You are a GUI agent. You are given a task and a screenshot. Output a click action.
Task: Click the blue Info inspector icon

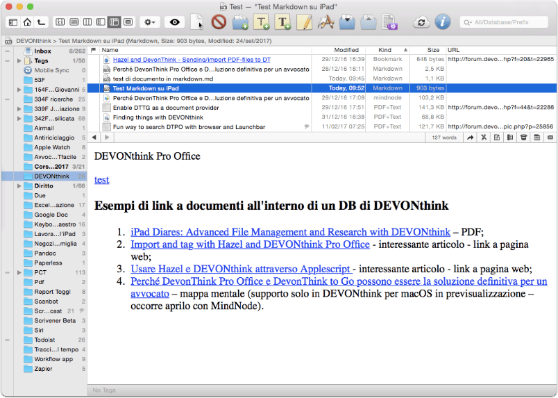pyautogui.click(x=443, y=22)
